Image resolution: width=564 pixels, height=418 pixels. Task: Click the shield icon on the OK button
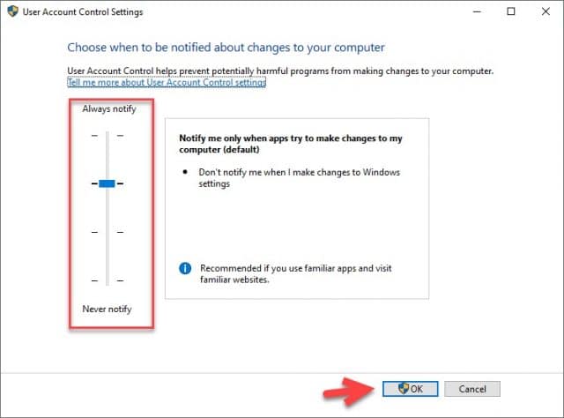[403, 388]
